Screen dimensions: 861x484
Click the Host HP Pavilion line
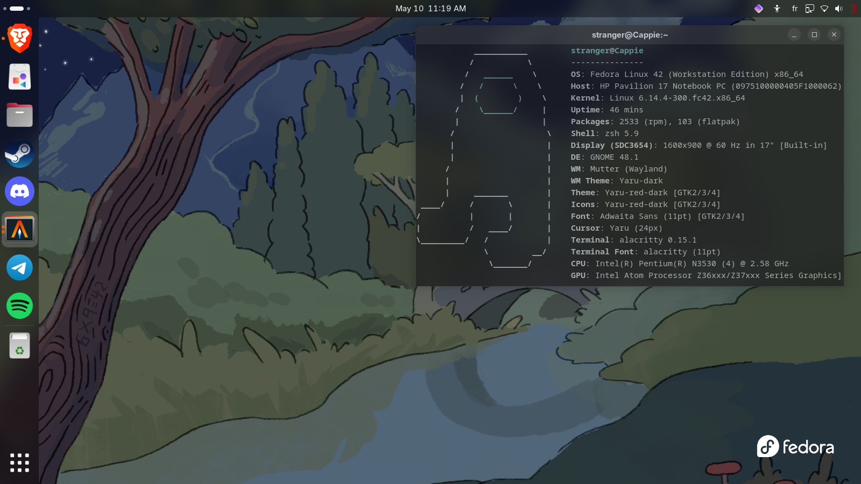pyautogui.click(x=706, y=86)
